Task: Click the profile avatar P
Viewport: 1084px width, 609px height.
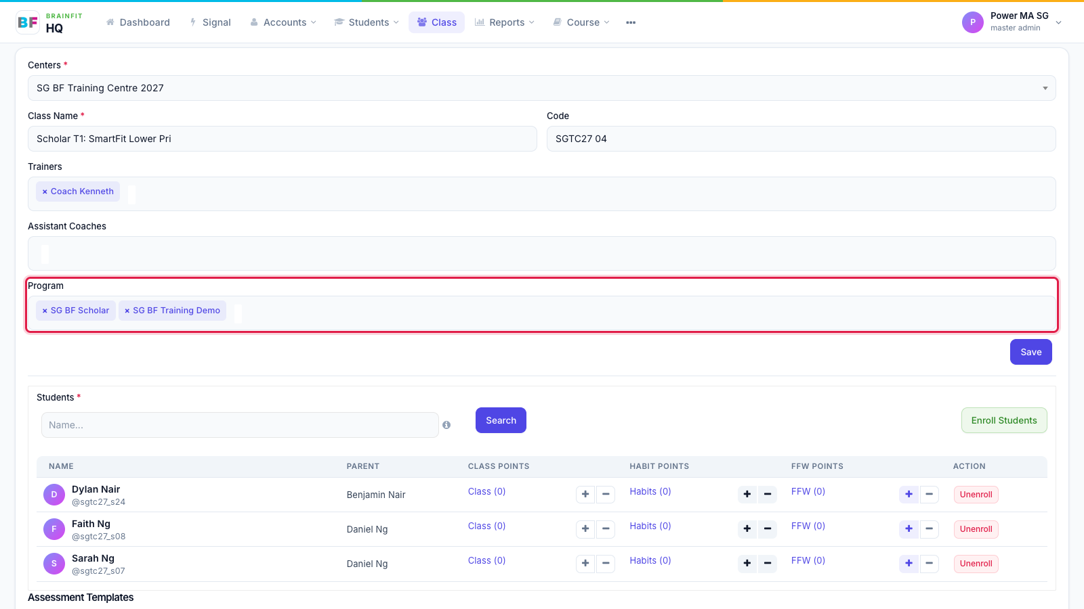Action: (x=973, y=22)
